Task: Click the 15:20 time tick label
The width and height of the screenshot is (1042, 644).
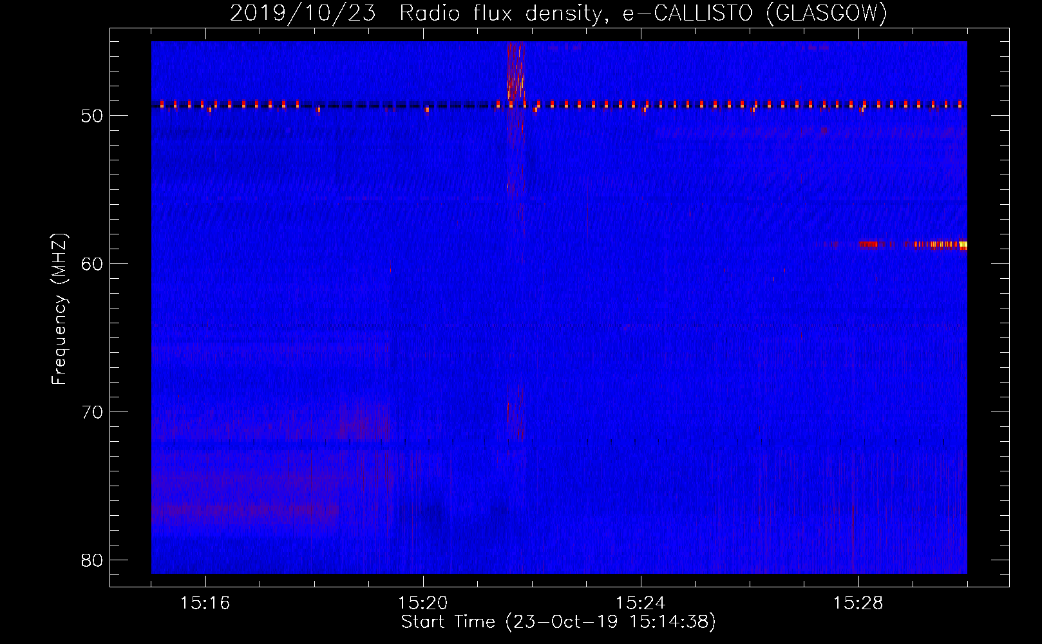Action: (423, 603)
